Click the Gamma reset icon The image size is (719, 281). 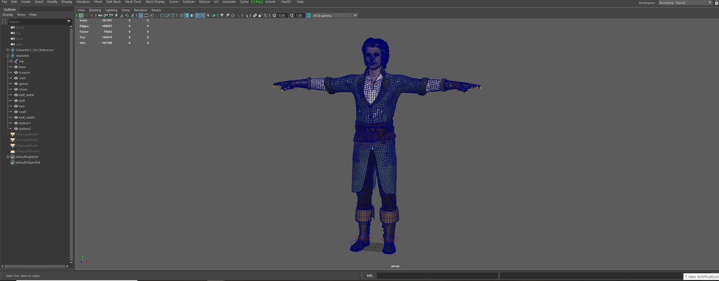(x=291, y=15)
